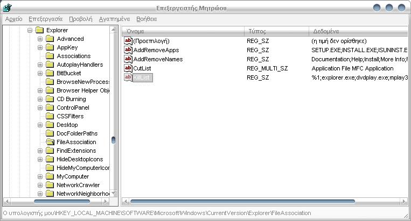Click tree pane scroll down arrow
The width and height of the screenshot is (411, 221).
[113, 194]
